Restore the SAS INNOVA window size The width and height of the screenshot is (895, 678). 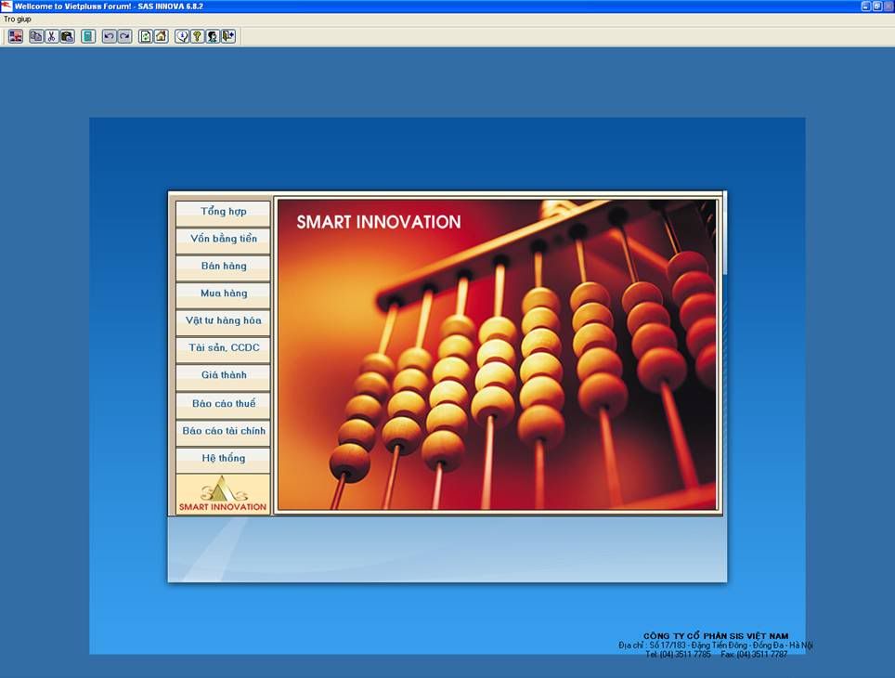point(877,7)
